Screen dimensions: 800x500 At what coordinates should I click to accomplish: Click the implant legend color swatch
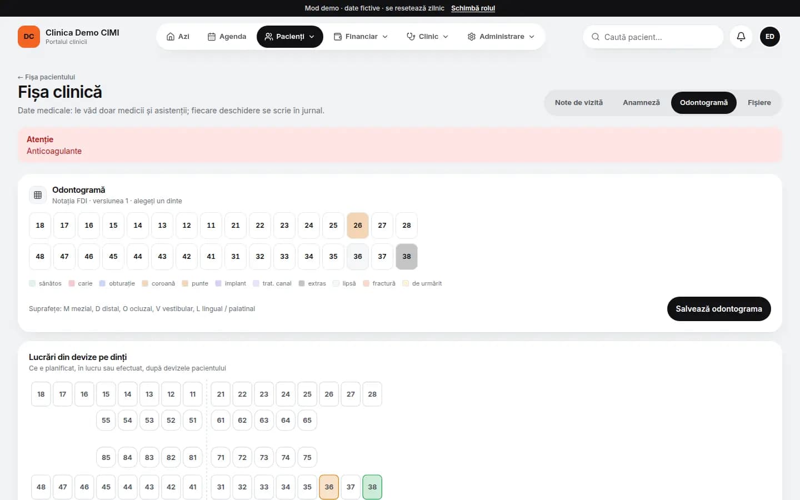tap(218, 283)
